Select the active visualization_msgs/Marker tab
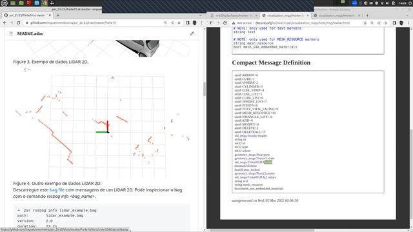The width and height of the screenshot is (413, 232). click(285, 15)
